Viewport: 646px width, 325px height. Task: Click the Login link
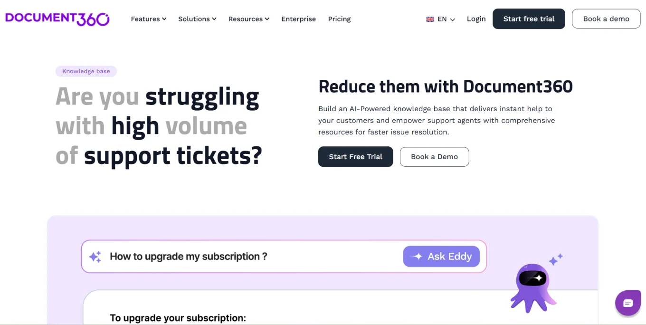[476, 19]
